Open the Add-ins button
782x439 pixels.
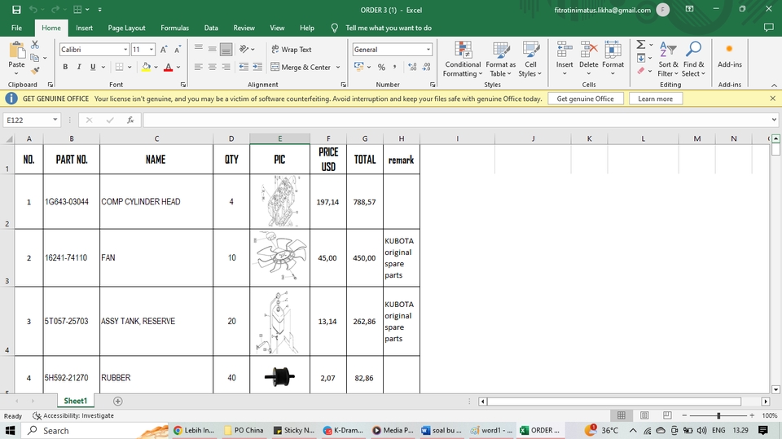(730, 56)
